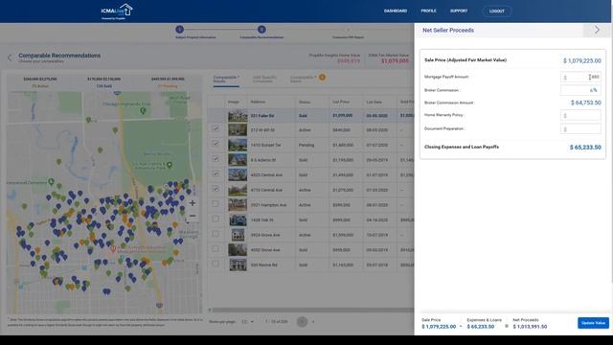
Task: Go to previous page of comparables
Action: pyautogui.click(x=302, y=322)
